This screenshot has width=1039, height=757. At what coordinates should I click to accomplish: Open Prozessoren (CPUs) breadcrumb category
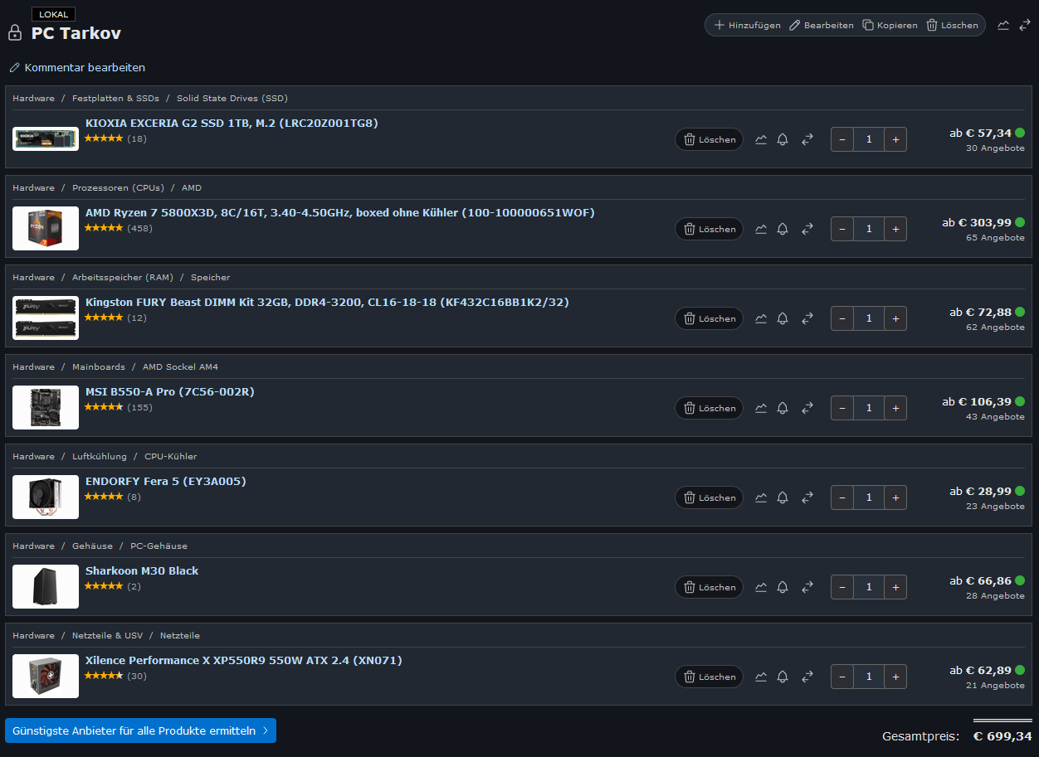118,187
